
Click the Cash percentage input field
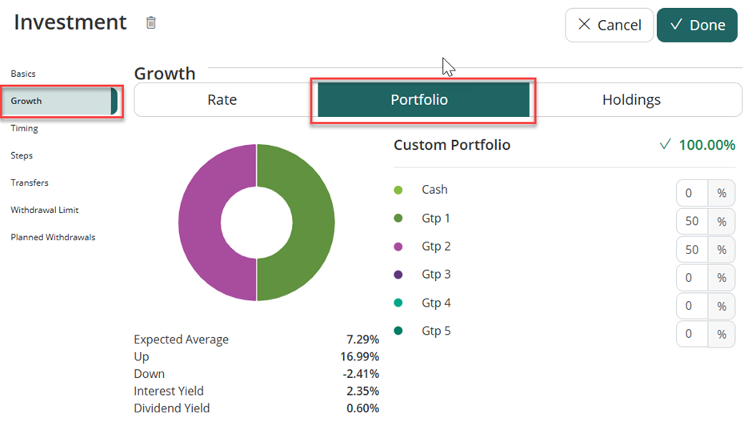[692, 193]
